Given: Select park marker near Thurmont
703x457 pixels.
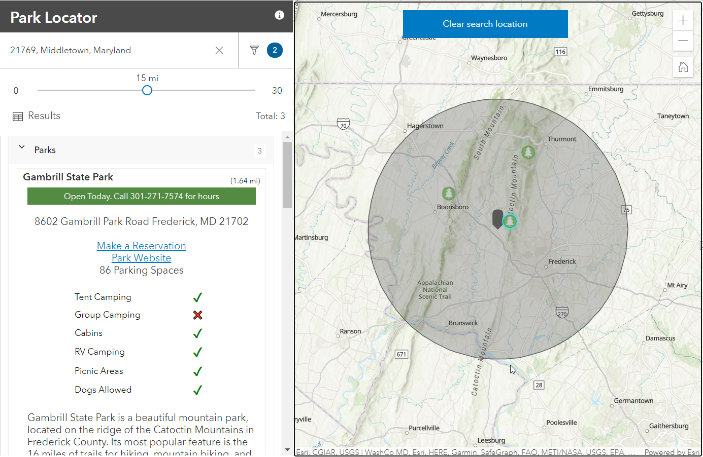Looking at the screenshot, I should (x=528, y=152).
